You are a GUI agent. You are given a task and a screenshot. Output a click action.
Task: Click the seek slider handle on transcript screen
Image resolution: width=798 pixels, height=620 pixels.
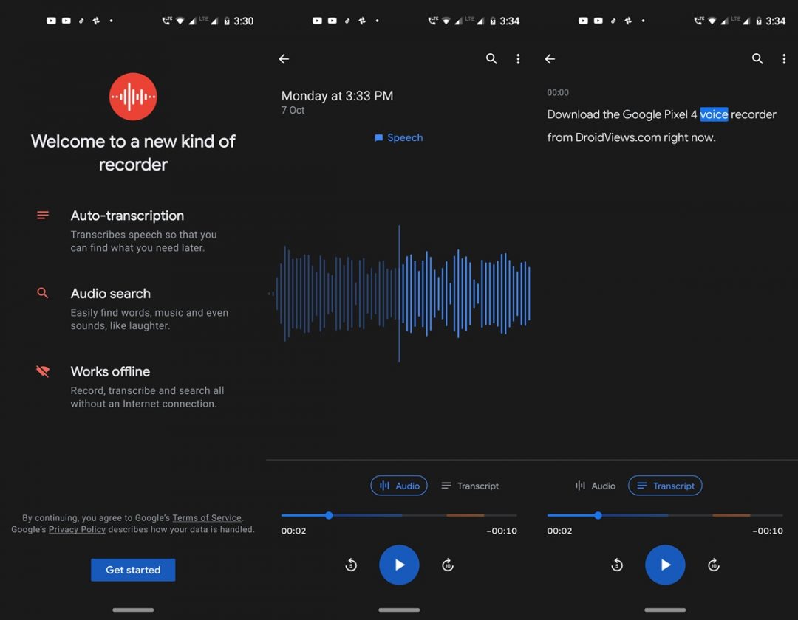[x=598, y=515]
